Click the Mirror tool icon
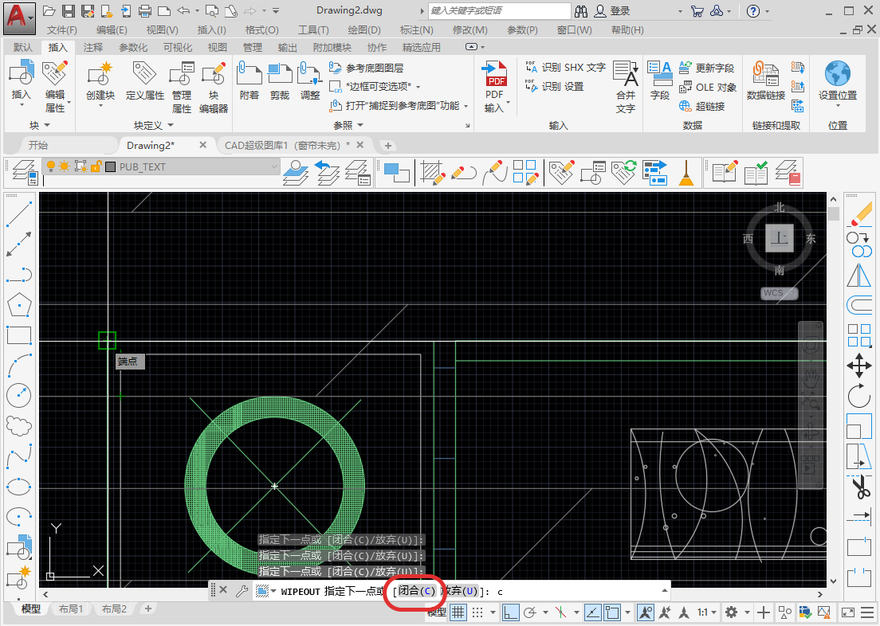 coord(859,275)
